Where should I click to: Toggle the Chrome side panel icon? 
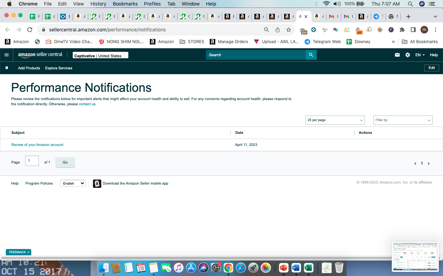[413, 30]
